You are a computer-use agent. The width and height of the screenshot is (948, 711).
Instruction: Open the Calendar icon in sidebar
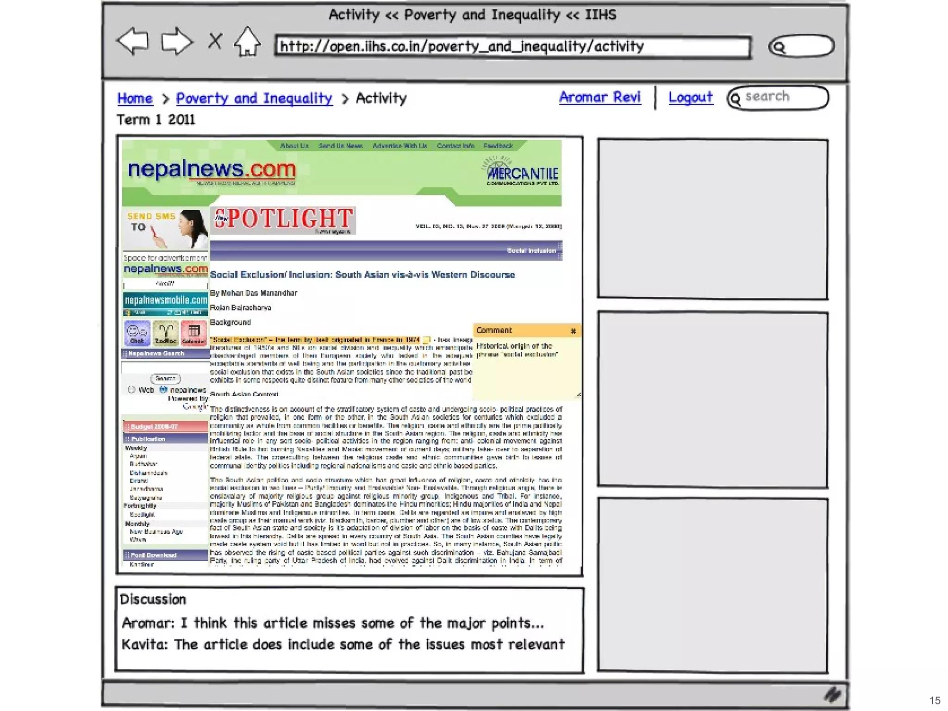click(193, 333)
